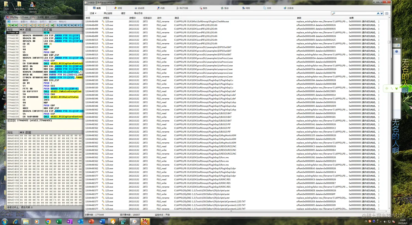Open Excel from taskbar
Screen dimensions: 412x225
(x=59, y=221)
